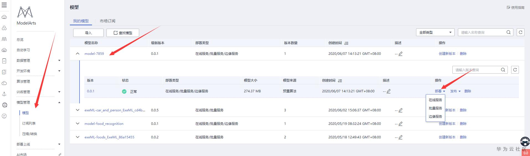The width and height of the screenshot is (530, 156).
Task: Click the refresh icon in version panel
Action: (x=515, y=70)
